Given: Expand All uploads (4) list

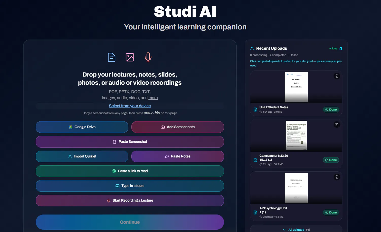Looking at the screenshot, I should [x=296, y=229].
